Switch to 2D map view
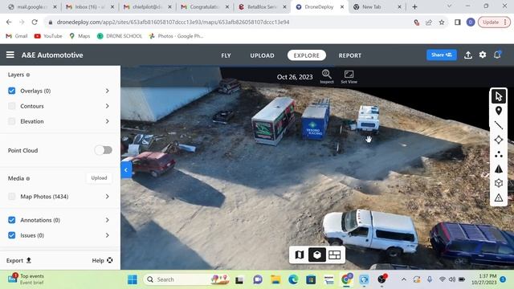Viewport: 514px width, 289px height. tap(300, 254)
